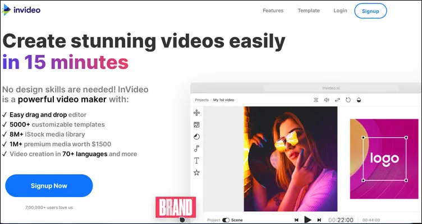Open the elements grid icon in the sidebar
The image size is (422, 224).
(x=197, y=113)
